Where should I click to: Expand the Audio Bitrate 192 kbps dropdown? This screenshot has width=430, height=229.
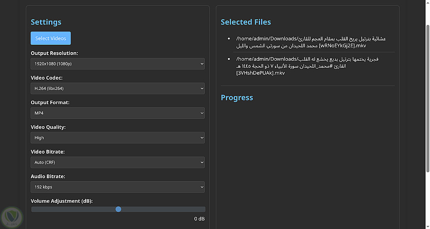pyautogui.click(x=117, y=187)
